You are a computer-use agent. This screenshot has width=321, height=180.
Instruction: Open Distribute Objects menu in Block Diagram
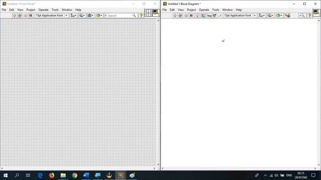pos(270,15)
